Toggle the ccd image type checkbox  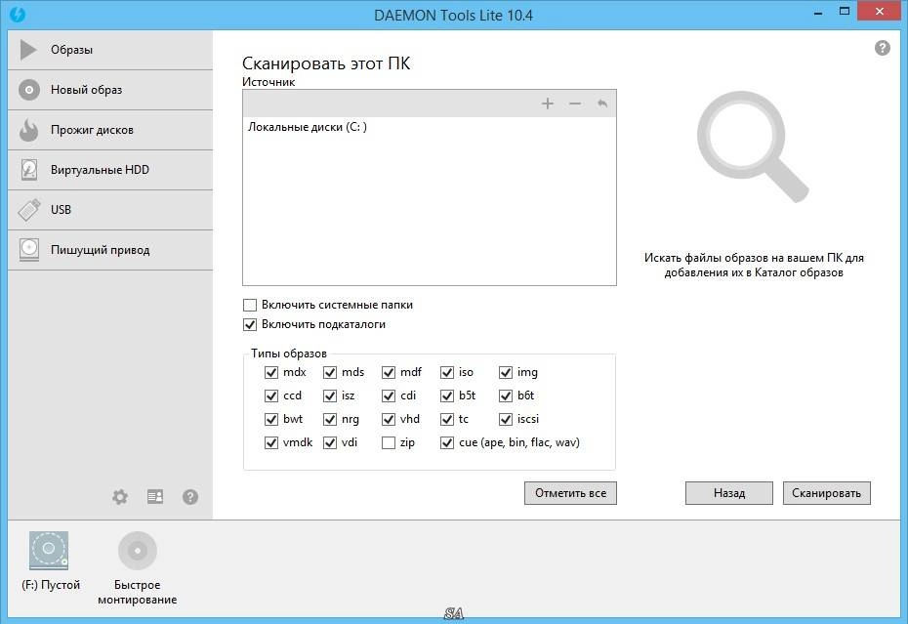[x=271, y=395]
